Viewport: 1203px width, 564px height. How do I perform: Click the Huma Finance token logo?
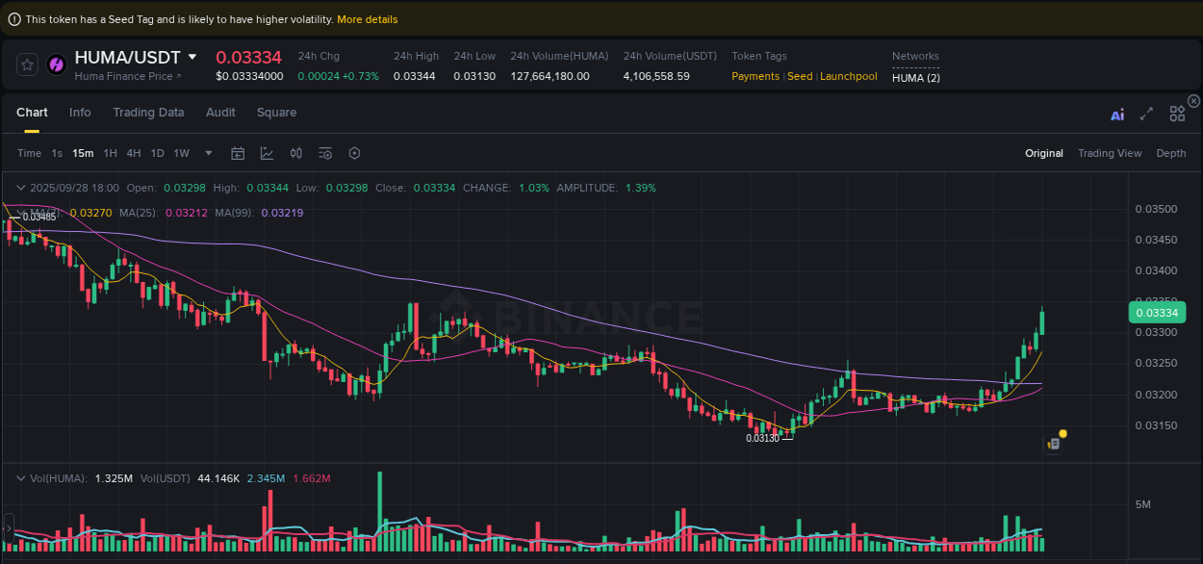[x=56, y=64]
